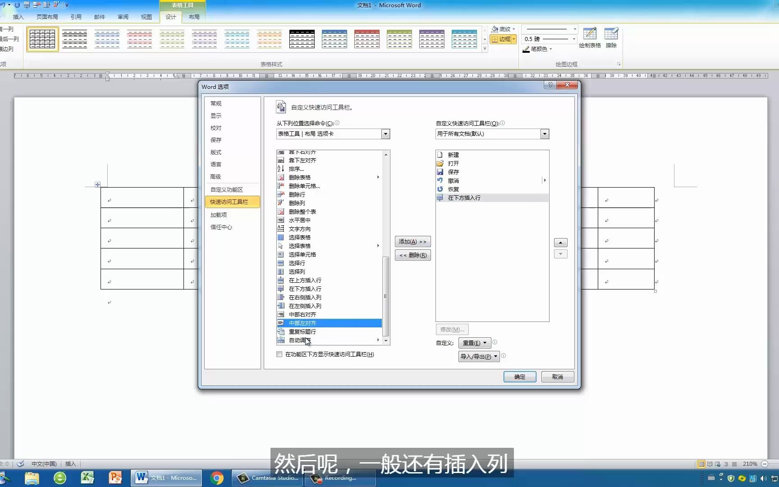Open Excel from the taskbar

(87, 478)
